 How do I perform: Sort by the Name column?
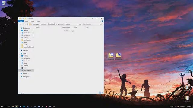(37, 27)
